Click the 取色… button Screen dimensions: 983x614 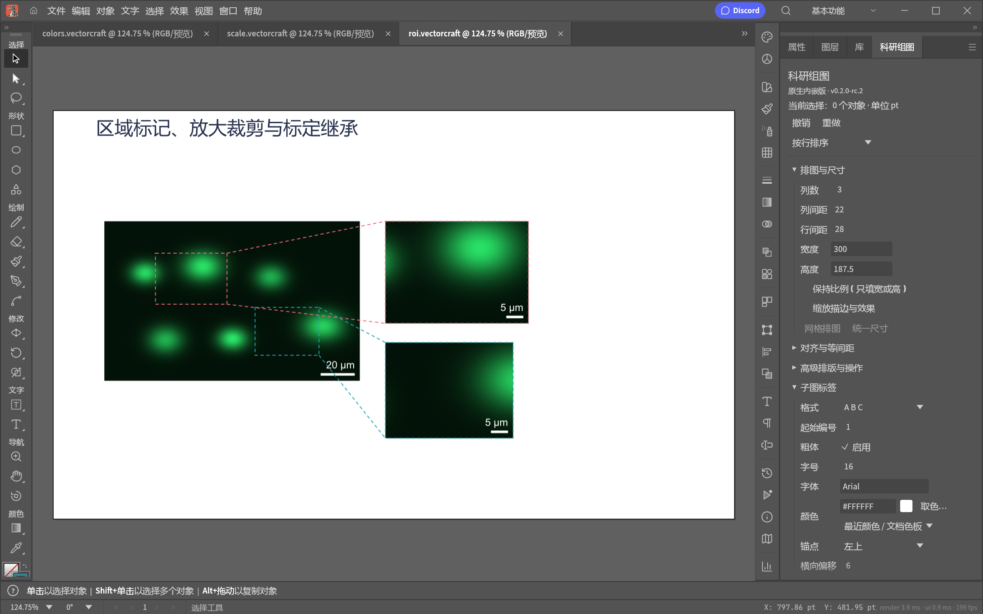(933, 506)
